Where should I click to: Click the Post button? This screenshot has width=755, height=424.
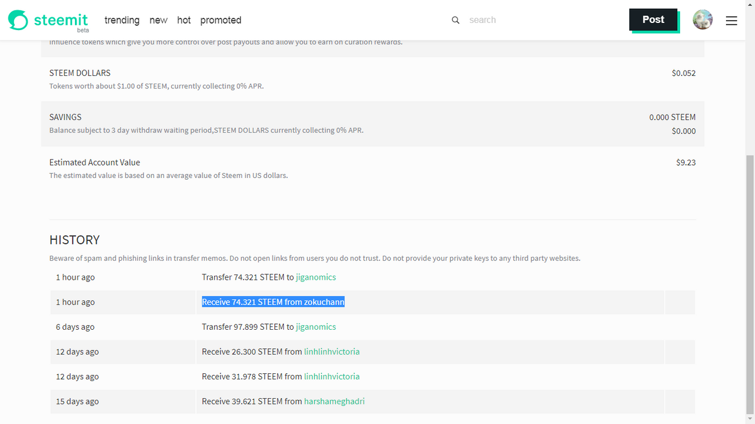coord(653,19)
